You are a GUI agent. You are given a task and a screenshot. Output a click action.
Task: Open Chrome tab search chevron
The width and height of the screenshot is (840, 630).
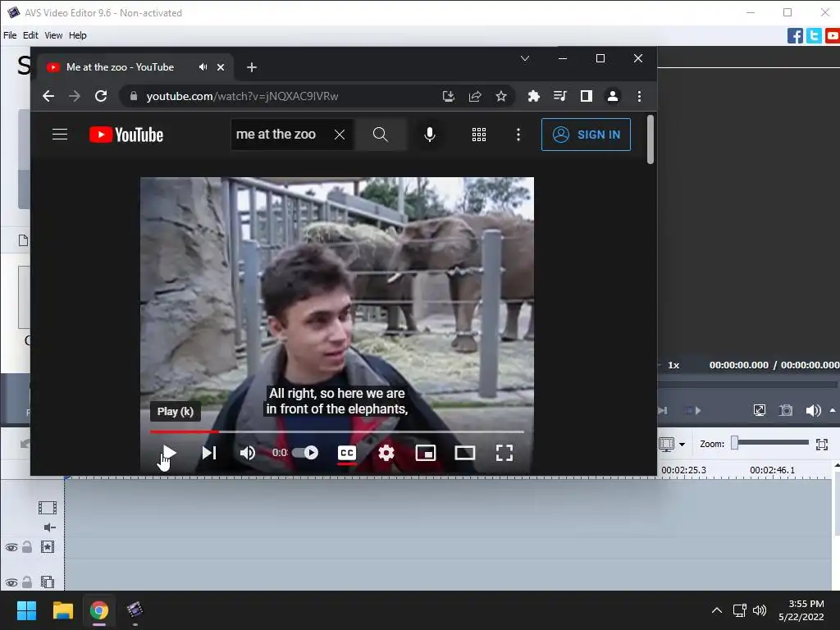[525, 58]
